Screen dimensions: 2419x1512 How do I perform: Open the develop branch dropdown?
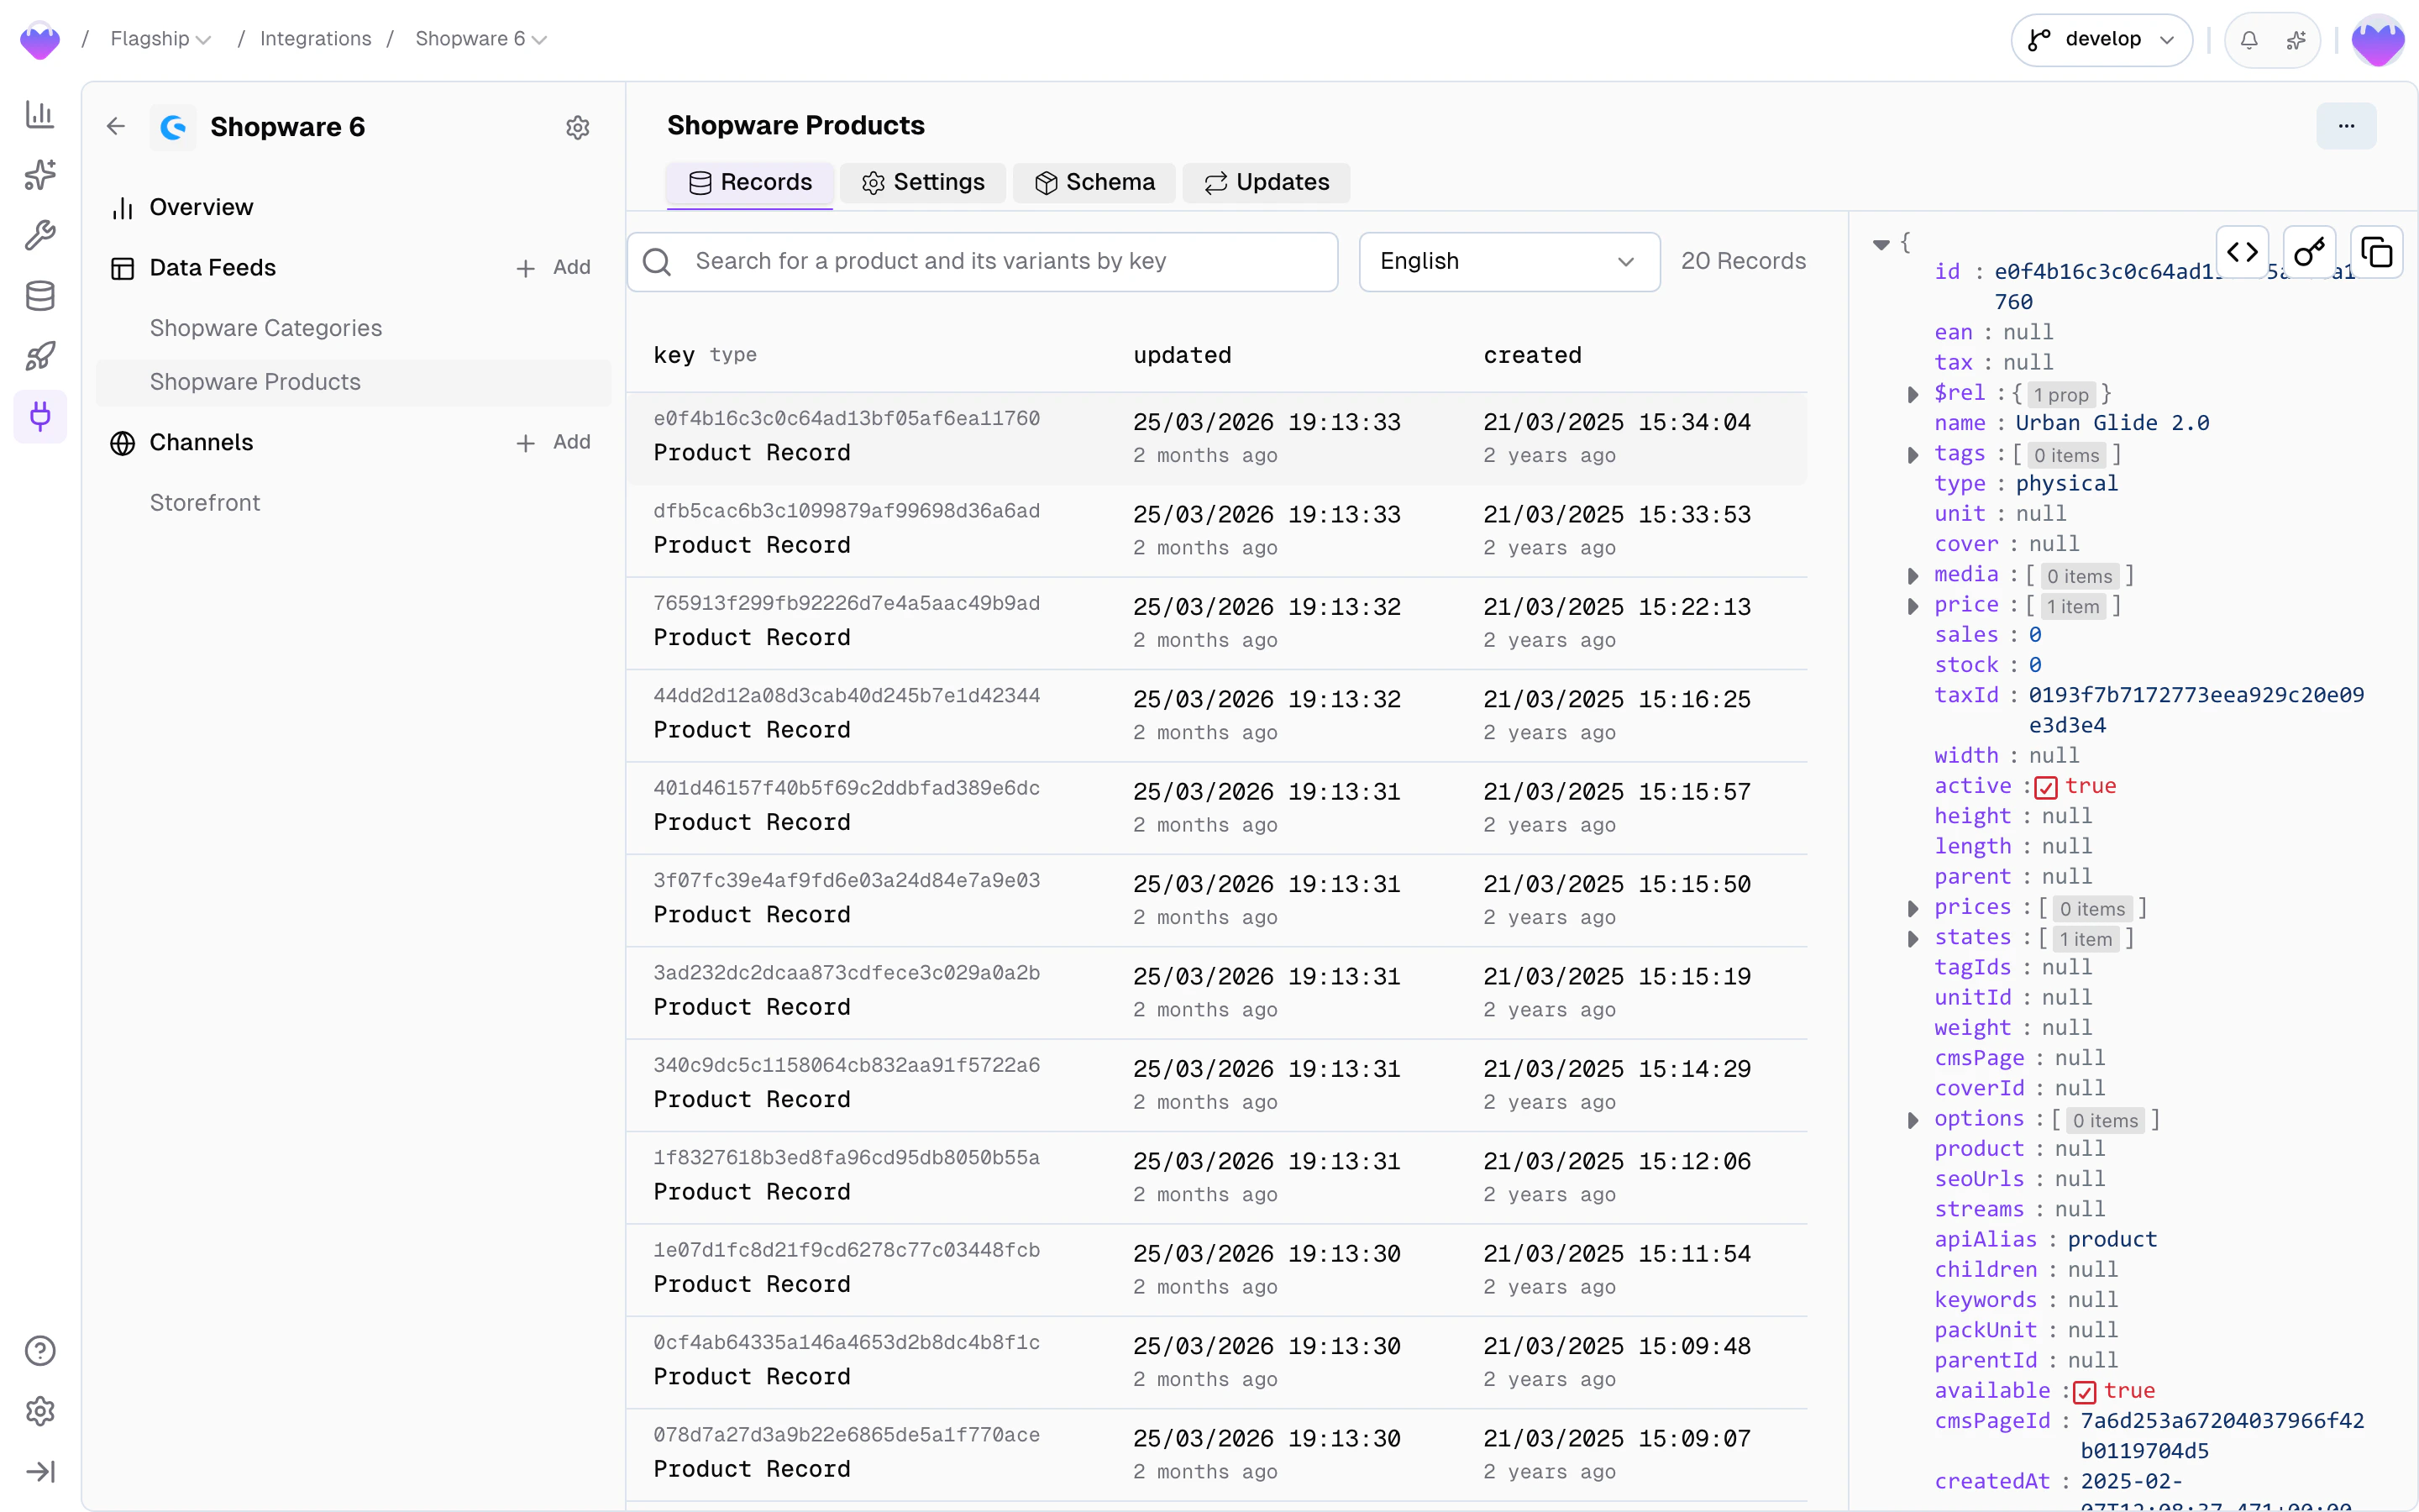coord(2102,40)
